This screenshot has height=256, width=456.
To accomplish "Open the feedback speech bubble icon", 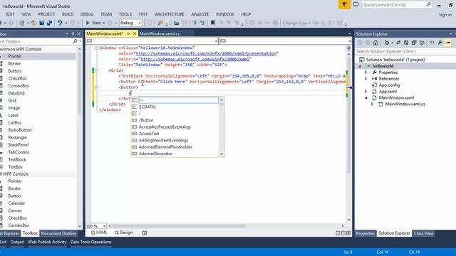I will coord(356,5).
